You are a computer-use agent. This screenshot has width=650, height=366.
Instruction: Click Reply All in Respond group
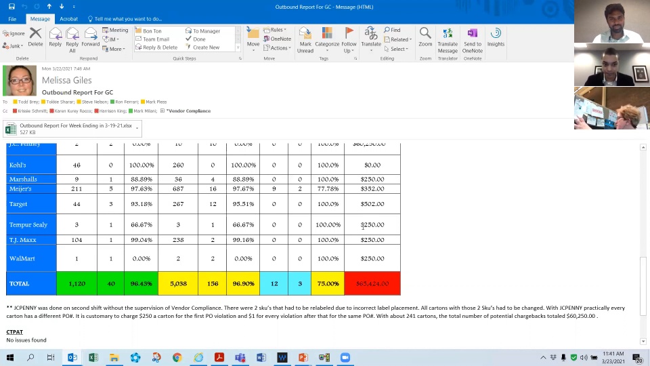[x=72, y=40]
